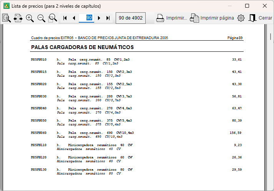The height and width of the screenshot is (191, 274).
Task: Click the full page view magnifier icon
Action: (x=7, y=18)
